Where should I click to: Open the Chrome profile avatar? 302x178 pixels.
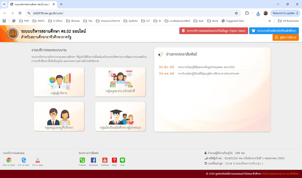coord(266,13)
